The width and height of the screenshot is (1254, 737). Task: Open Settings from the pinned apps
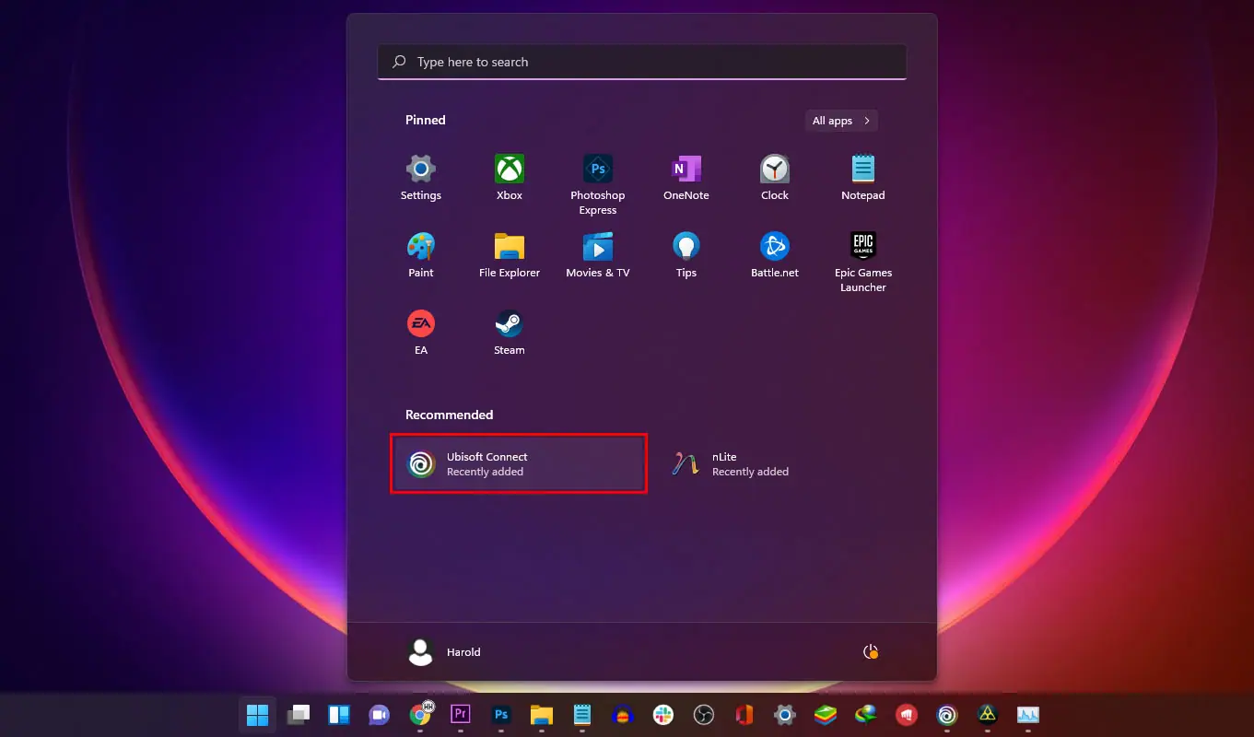pyautogui.click(x=421, y=178)
